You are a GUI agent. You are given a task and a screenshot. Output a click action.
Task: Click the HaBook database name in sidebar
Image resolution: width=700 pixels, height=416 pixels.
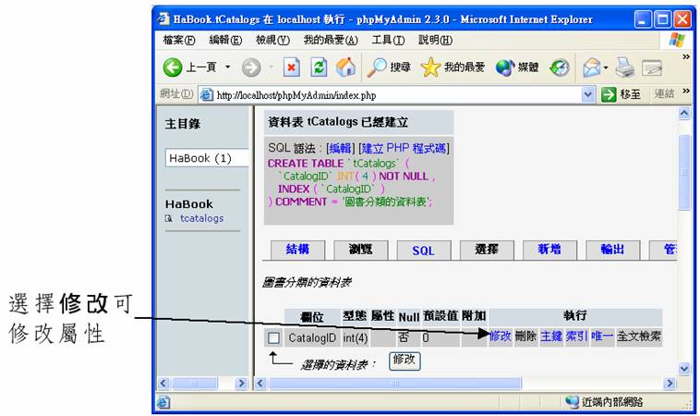click(x=188, y=204)
